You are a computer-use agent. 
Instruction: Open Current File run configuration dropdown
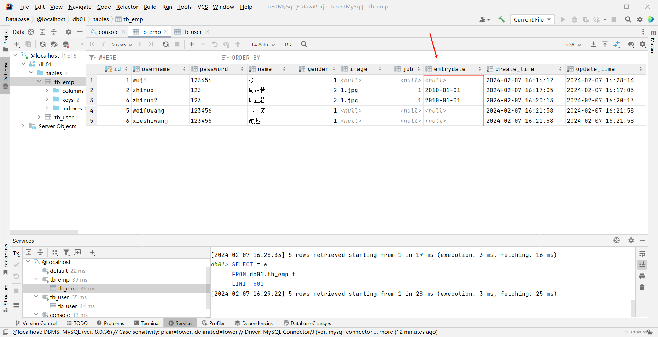[x=532, y=19]
